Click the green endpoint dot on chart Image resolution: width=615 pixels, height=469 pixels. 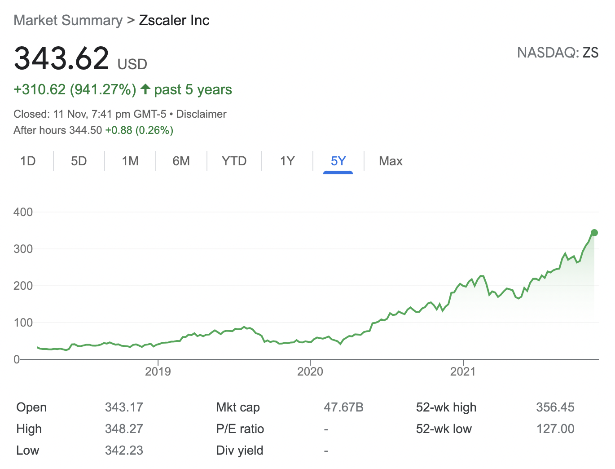click(594, 233)
